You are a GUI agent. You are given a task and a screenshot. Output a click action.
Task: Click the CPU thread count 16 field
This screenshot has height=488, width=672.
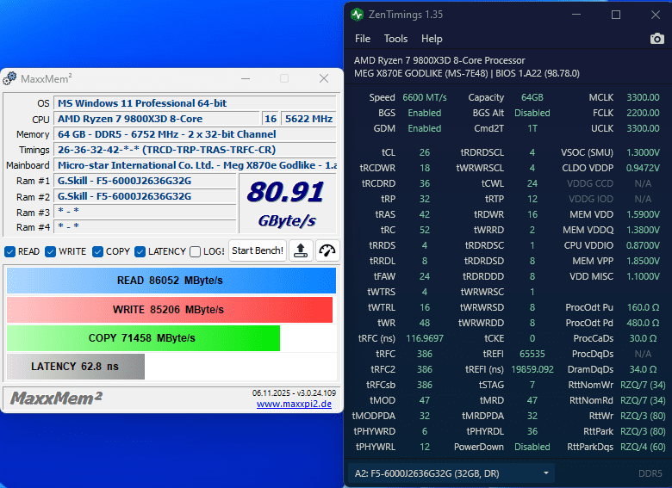271,119
